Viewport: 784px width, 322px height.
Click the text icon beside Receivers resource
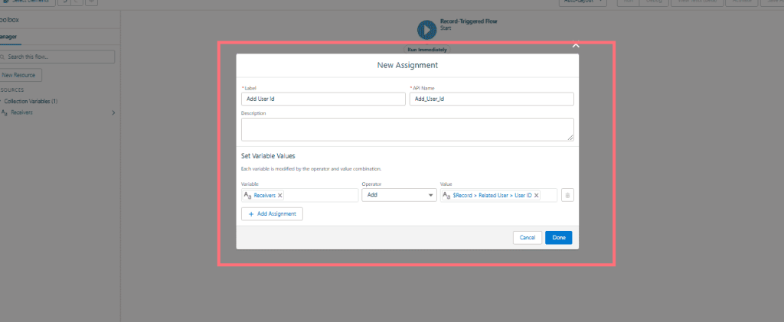4,112
